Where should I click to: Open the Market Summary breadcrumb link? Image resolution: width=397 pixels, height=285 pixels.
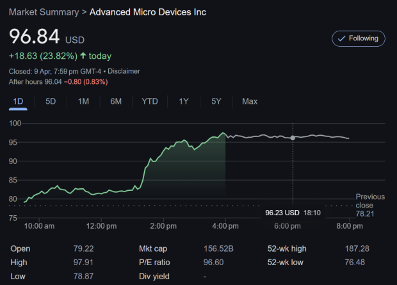point(44,12)
